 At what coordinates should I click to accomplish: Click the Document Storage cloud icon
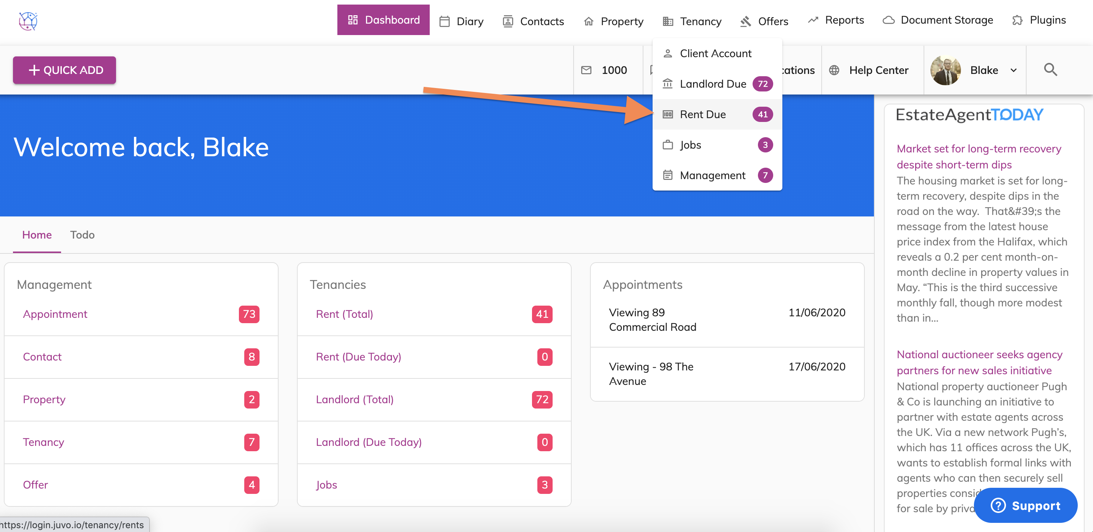[x=888, y=20]
